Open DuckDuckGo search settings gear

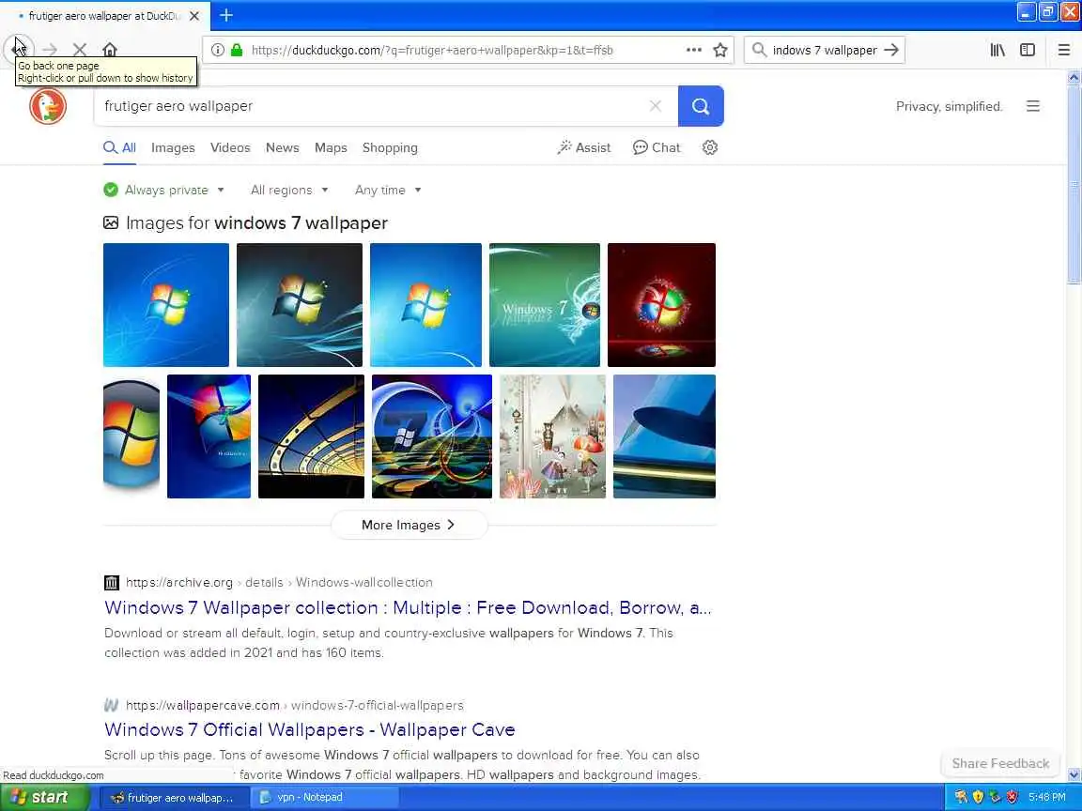710,147
